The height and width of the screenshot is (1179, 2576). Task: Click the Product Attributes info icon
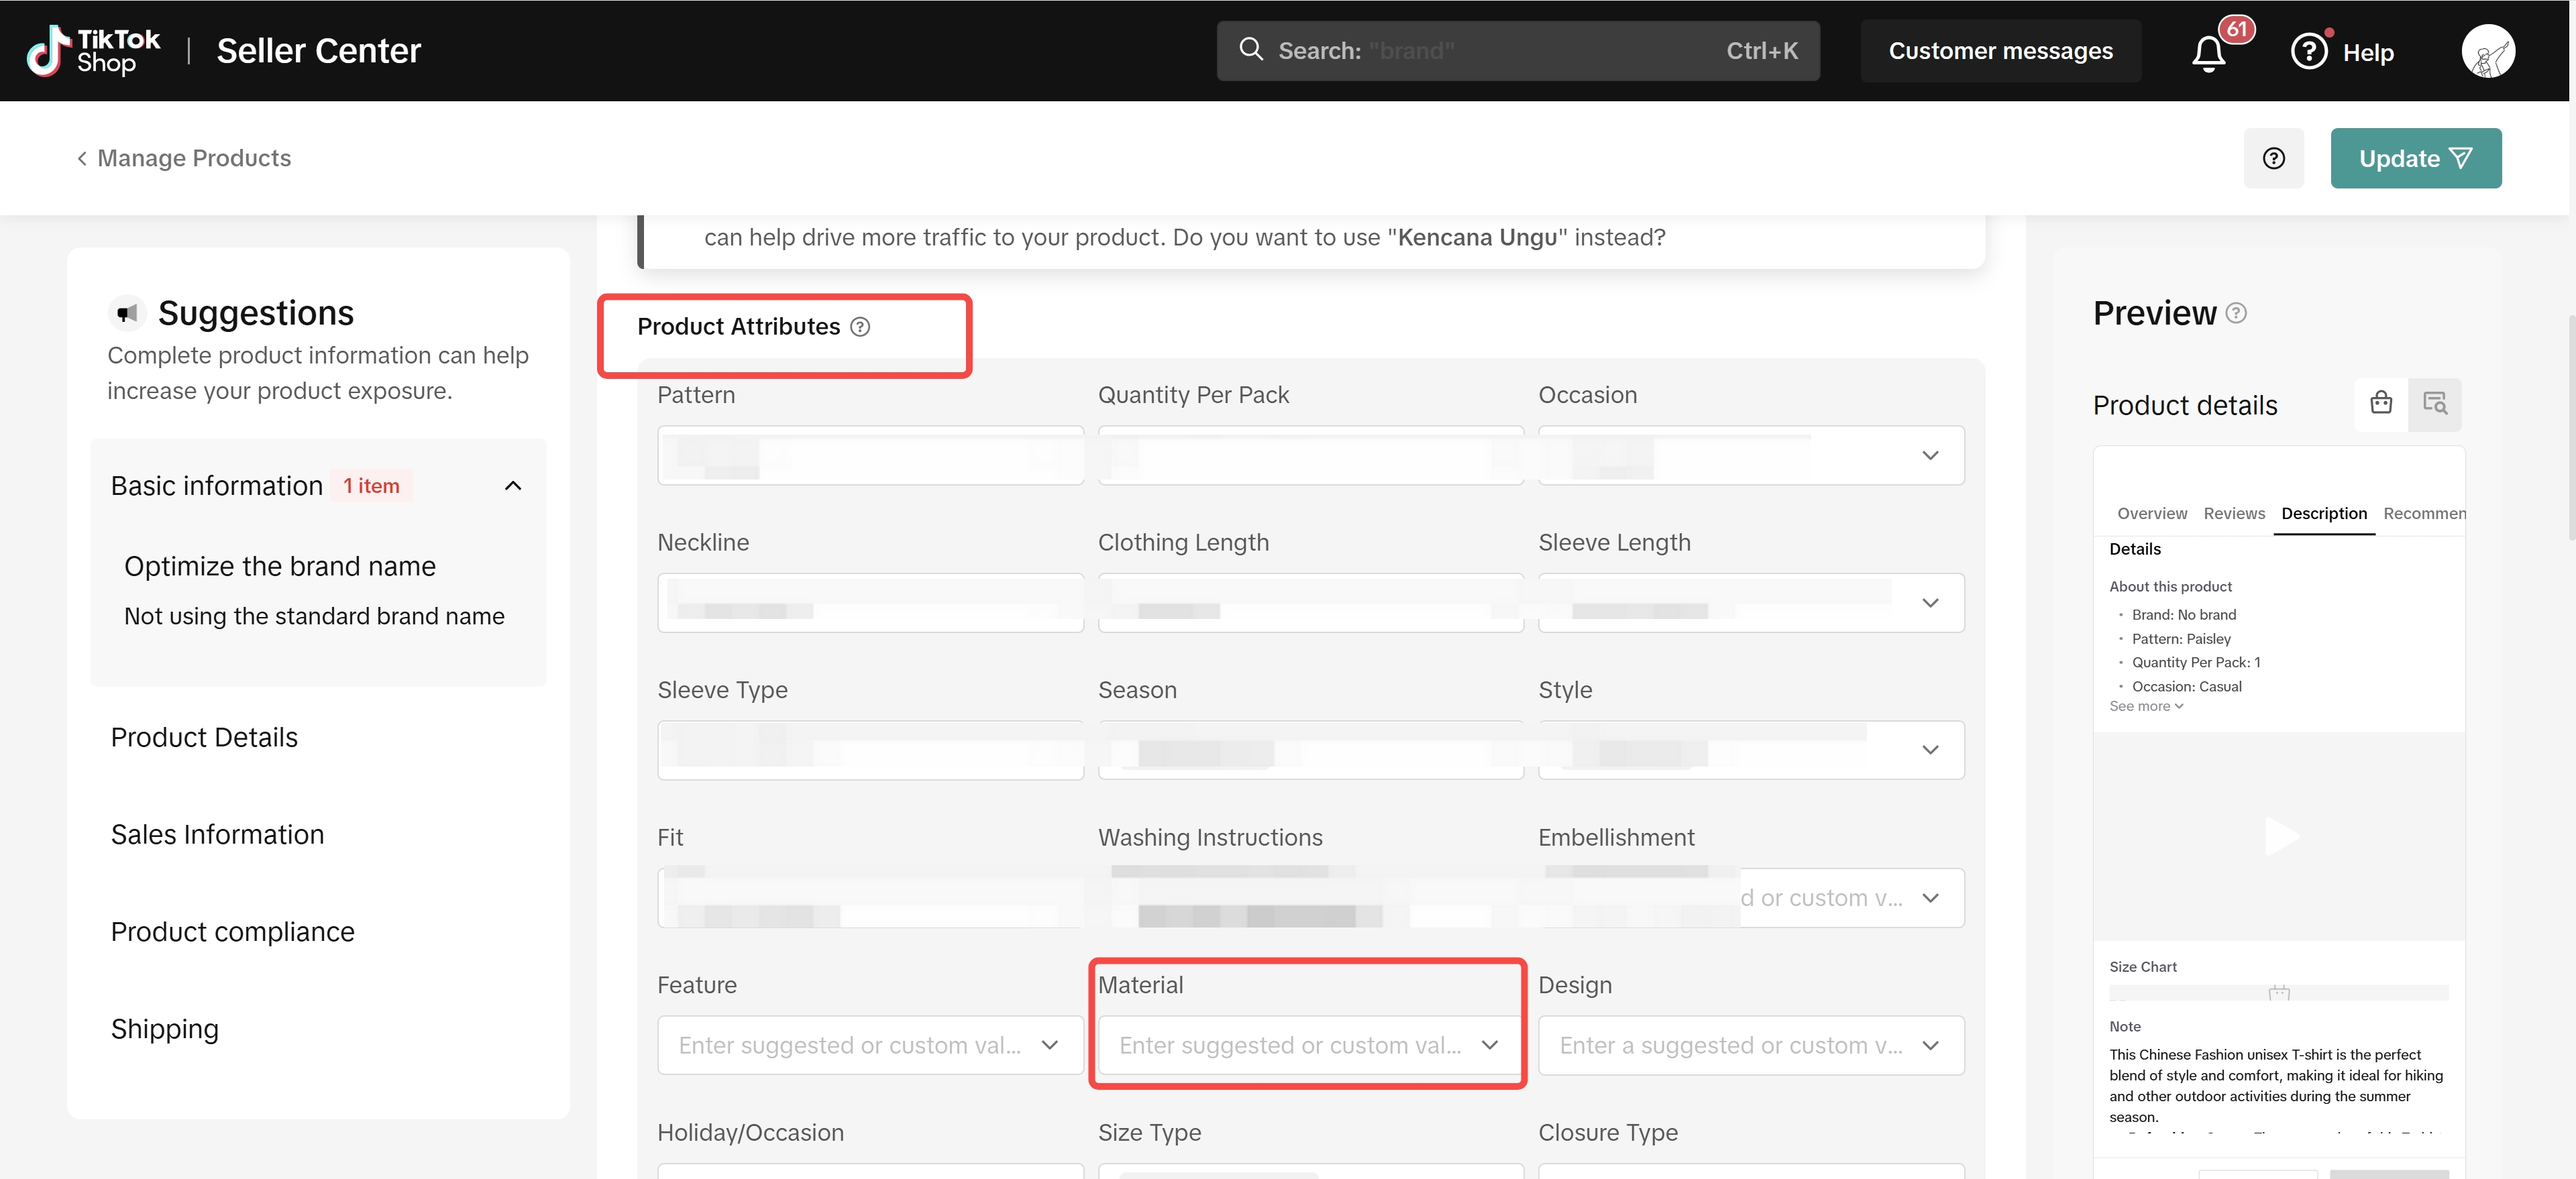point(860,327)
